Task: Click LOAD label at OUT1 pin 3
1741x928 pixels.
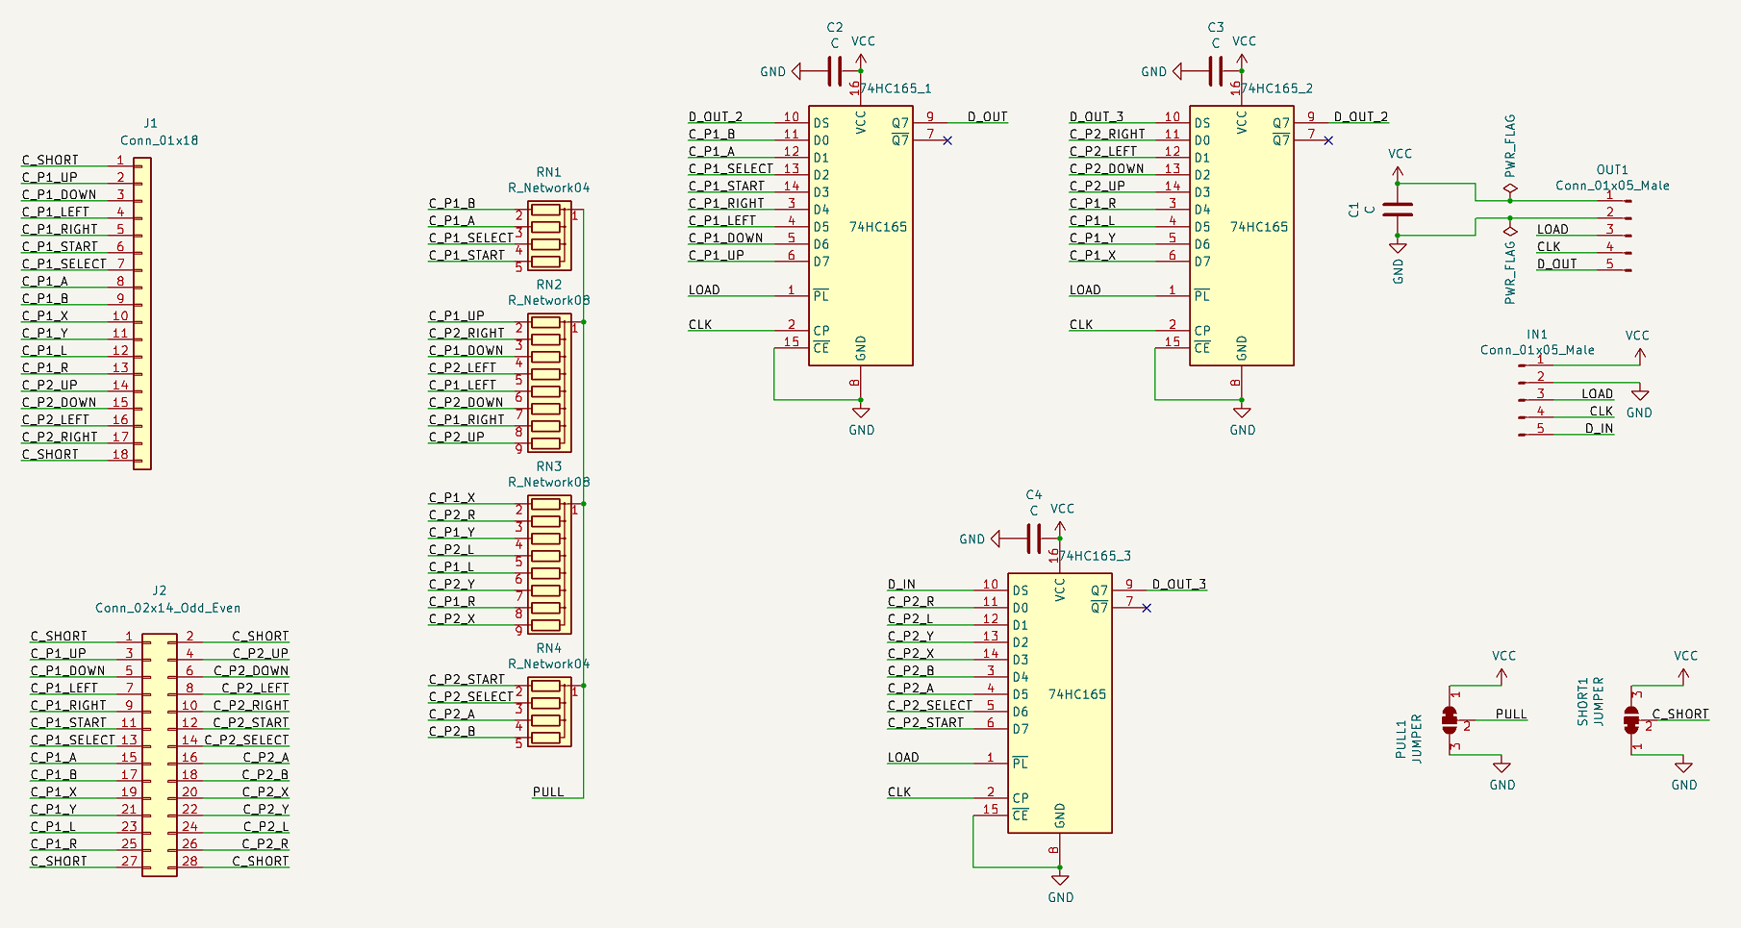Action: (1552, 230)
